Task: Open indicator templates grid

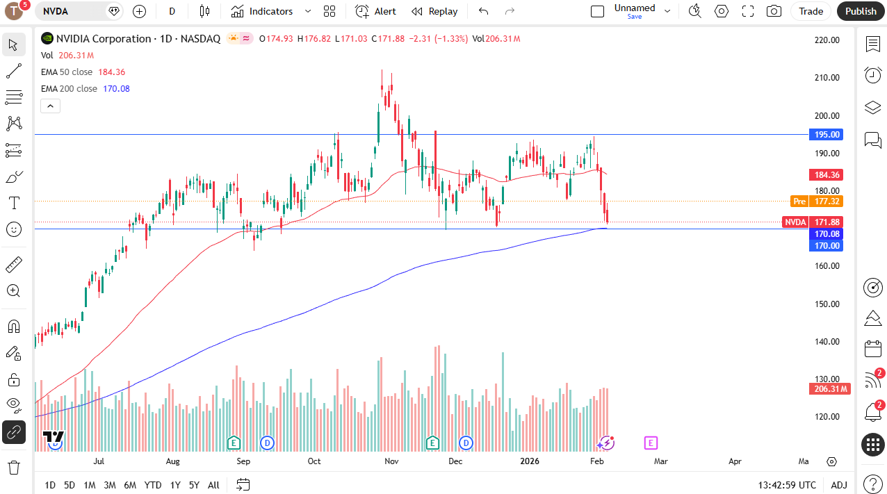Action: [329, 11]
